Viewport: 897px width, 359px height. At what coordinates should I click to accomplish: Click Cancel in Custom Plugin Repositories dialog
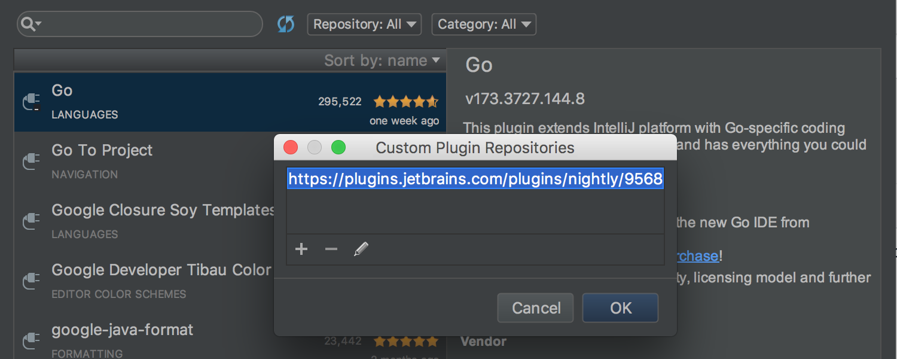536,308
